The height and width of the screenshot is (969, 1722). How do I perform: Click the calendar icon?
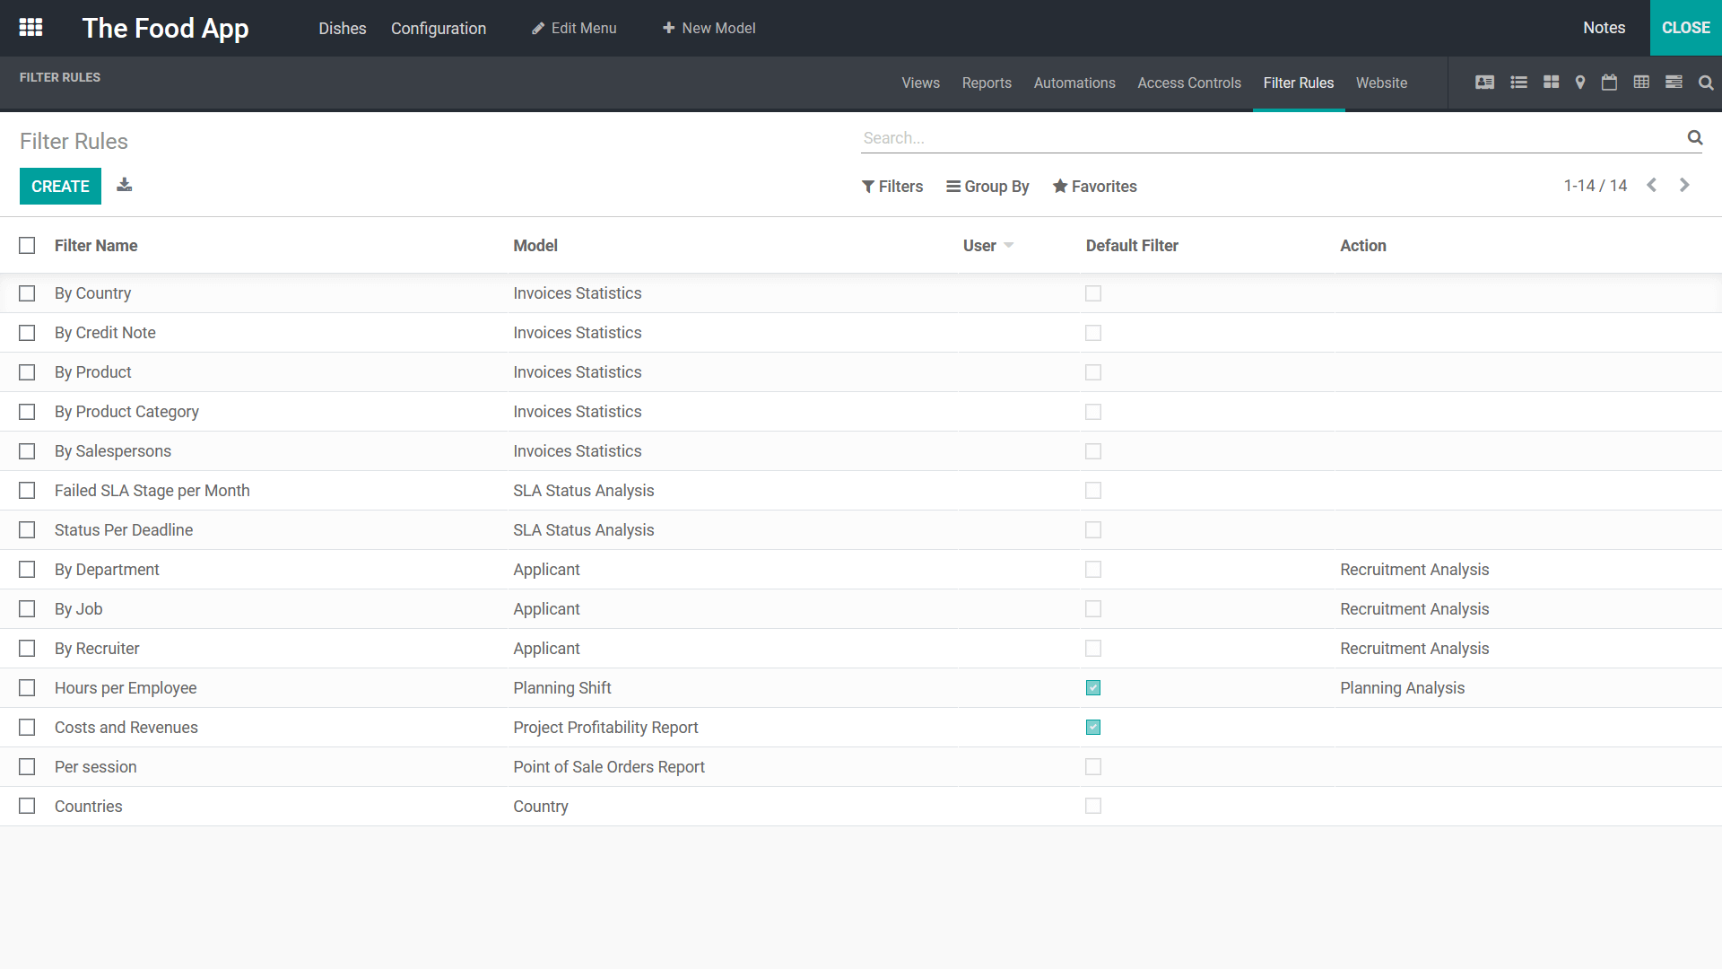1610,83
